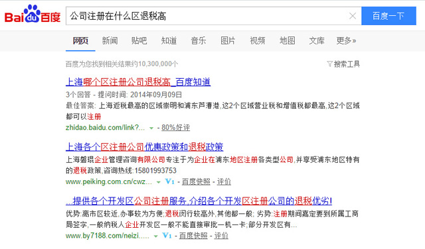Open 百度快照 for the by7188.com result
Image resolution: width=425 pixels, height=249 pixels.
click(193, 236)
